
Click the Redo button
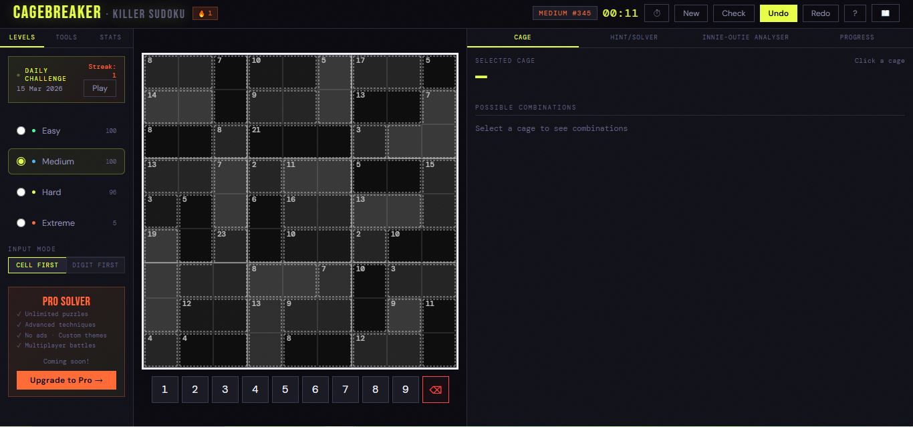pos(821,13)
